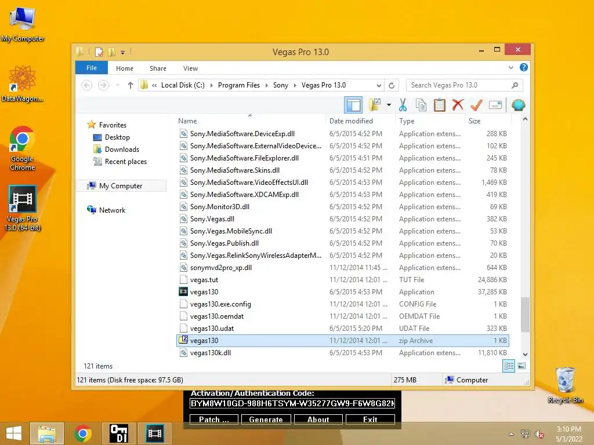Click the Cut scissors icon
Screen dimensions: 594x445
coord(403,105)
